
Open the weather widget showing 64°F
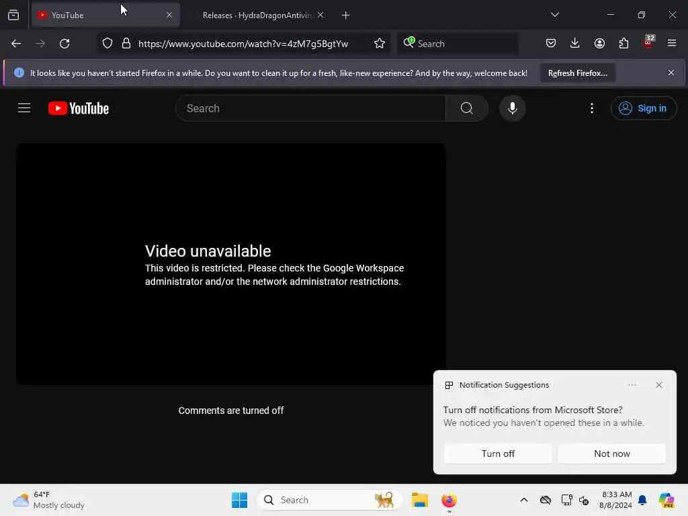point(48,500)
